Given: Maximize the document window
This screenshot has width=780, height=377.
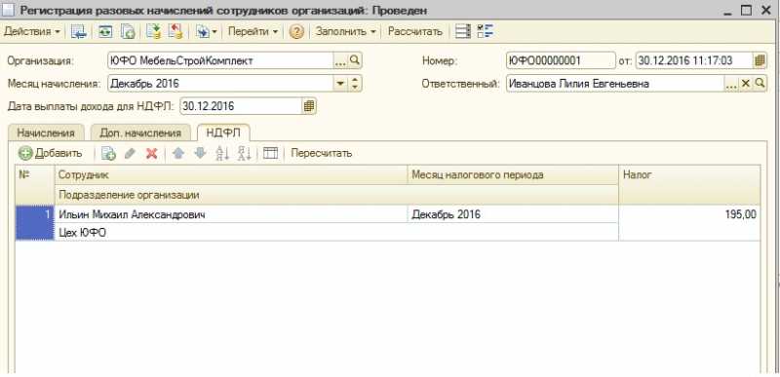Looking at the screenshot, I should point(746,10).
